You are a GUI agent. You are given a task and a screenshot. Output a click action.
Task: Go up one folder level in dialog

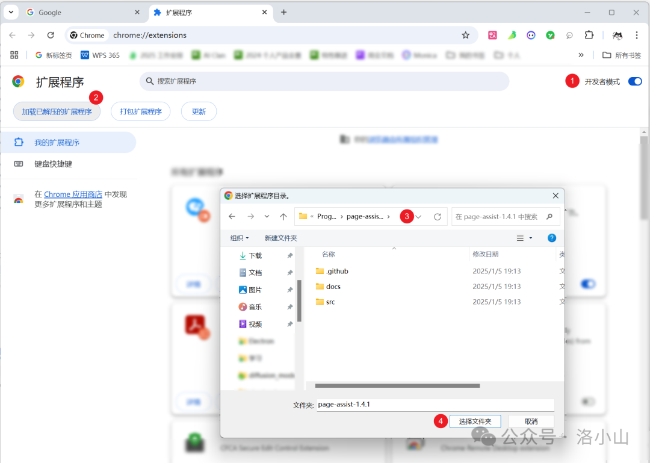coord(283,217)
